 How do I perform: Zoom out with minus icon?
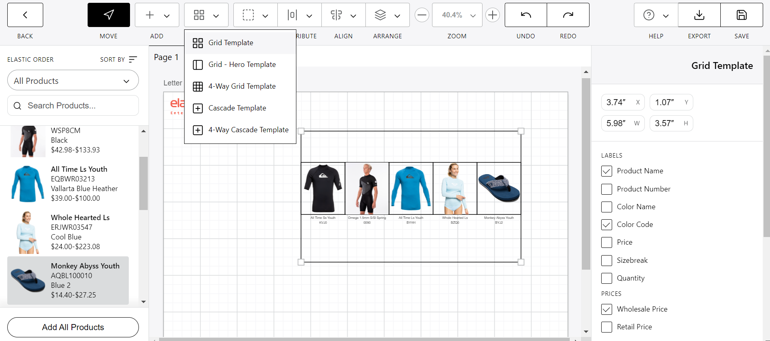pyautogui.click(x=422, y=15)
